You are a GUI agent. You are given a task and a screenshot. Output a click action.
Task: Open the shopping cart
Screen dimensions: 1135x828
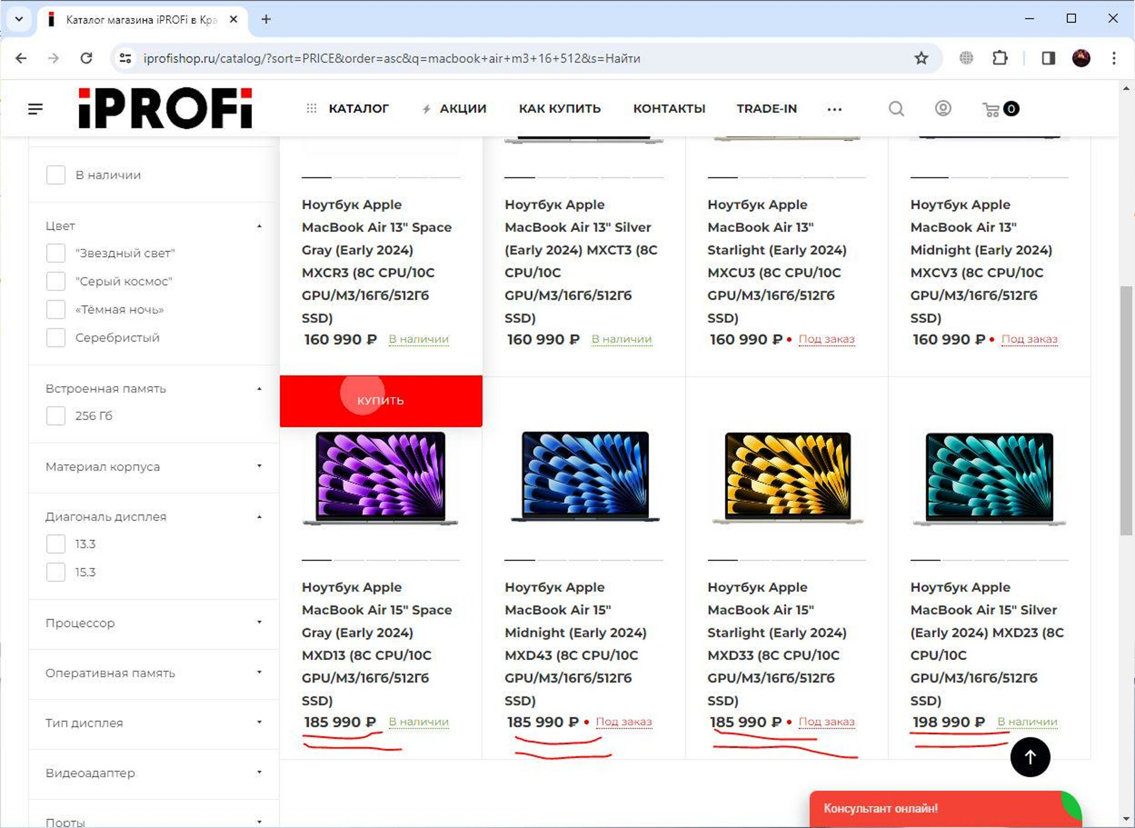[x=1000, y=109]
